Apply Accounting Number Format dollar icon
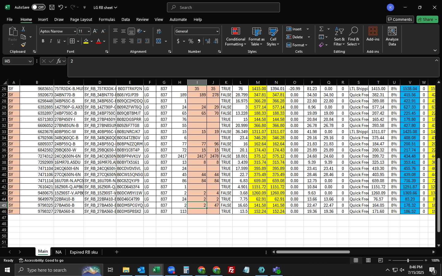 click(x=178, y=41)
